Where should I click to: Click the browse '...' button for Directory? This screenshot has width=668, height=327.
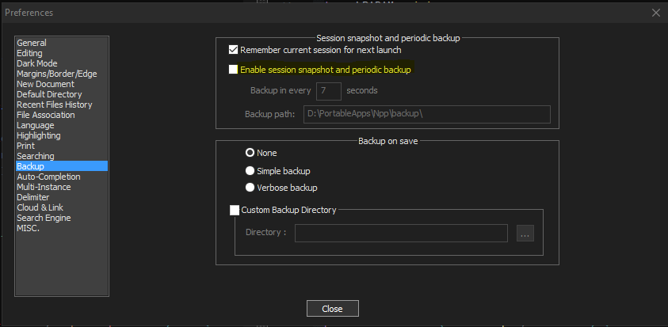525,234
